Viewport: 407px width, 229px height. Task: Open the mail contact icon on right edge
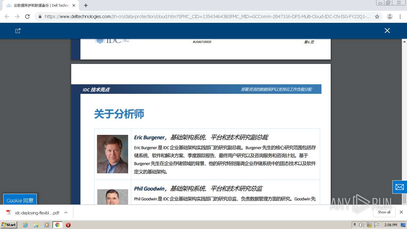pos(400,187)
